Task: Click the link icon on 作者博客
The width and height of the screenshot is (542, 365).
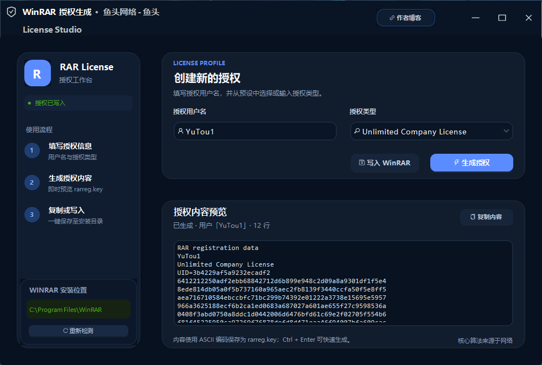Action: (x=392, y=18)
